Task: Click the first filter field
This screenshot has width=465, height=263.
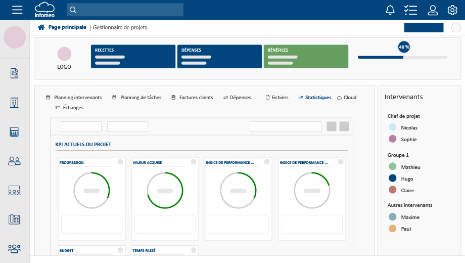Action: click(81, 126)
